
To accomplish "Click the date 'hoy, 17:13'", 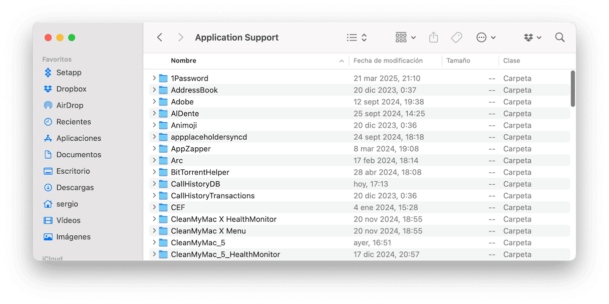I will pos(371,184).
